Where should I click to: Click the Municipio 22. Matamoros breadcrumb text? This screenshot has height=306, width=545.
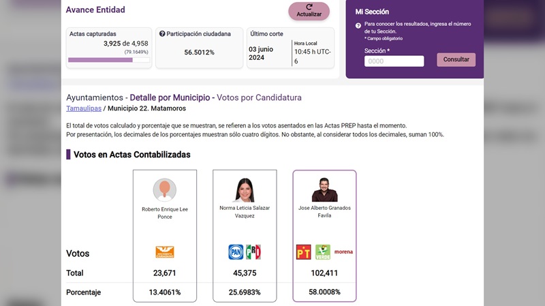point(146,108)
